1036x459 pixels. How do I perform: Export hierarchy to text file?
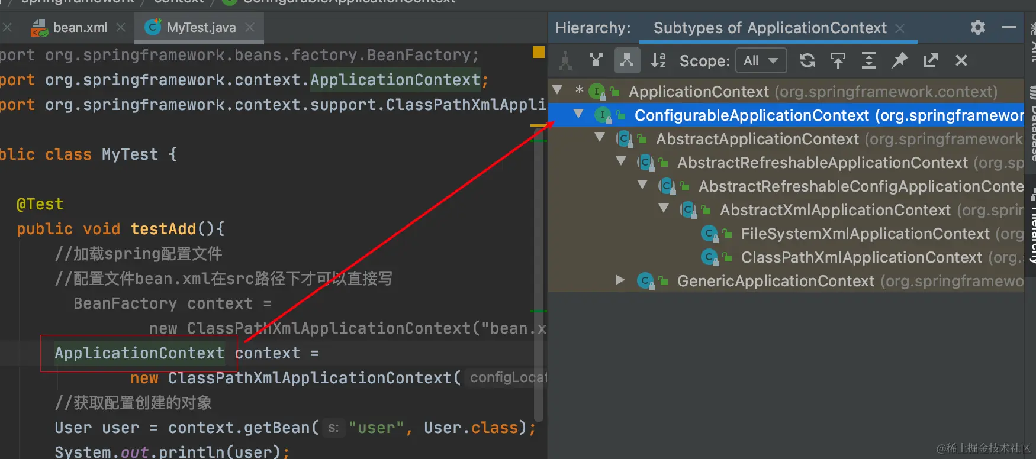click(x=931, y=60)
